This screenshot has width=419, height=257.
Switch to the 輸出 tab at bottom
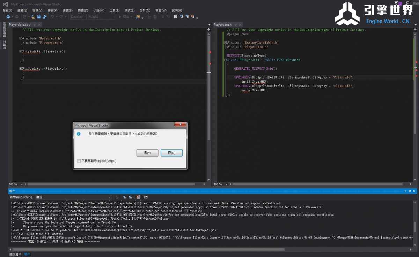click(27, 254)
